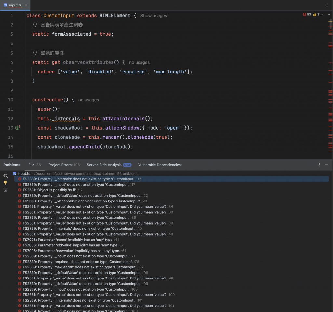This screenshot has width=333, height=312.
Task: Click the underlined _internals on line 12
Action: tap(66, 119)
